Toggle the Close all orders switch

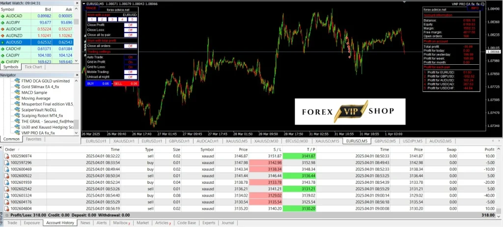130,46
